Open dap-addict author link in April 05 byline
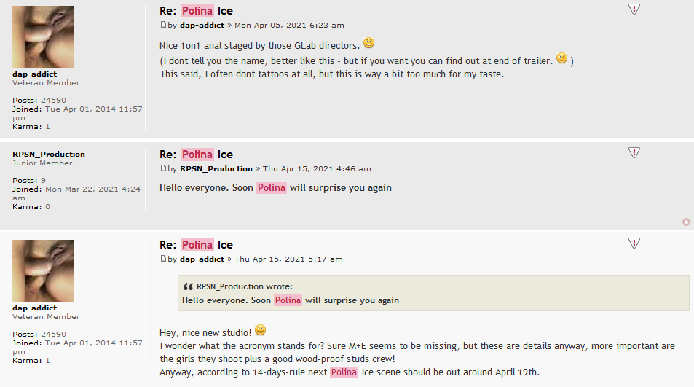Viewport: 694px width, 387px height. pyautogui.click(x=202, y=26)
